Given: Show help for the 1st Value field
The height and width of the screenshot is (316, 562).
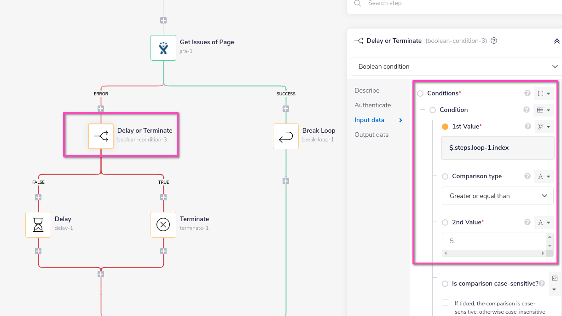Looking at the screenshot, I should [x=528, y=126].
